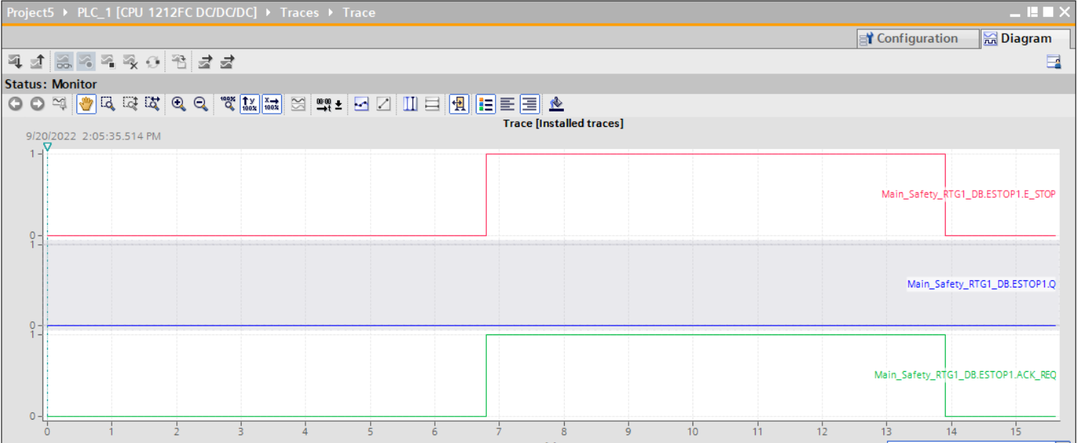1078x443 pixels.
Task: Toggle the horizontal measurement cursors
Action: 433,104
